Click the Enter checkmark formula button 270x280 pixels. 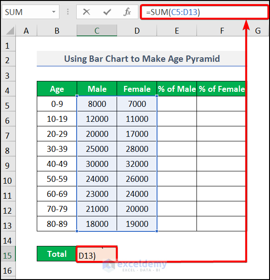[x=107, y=12]
